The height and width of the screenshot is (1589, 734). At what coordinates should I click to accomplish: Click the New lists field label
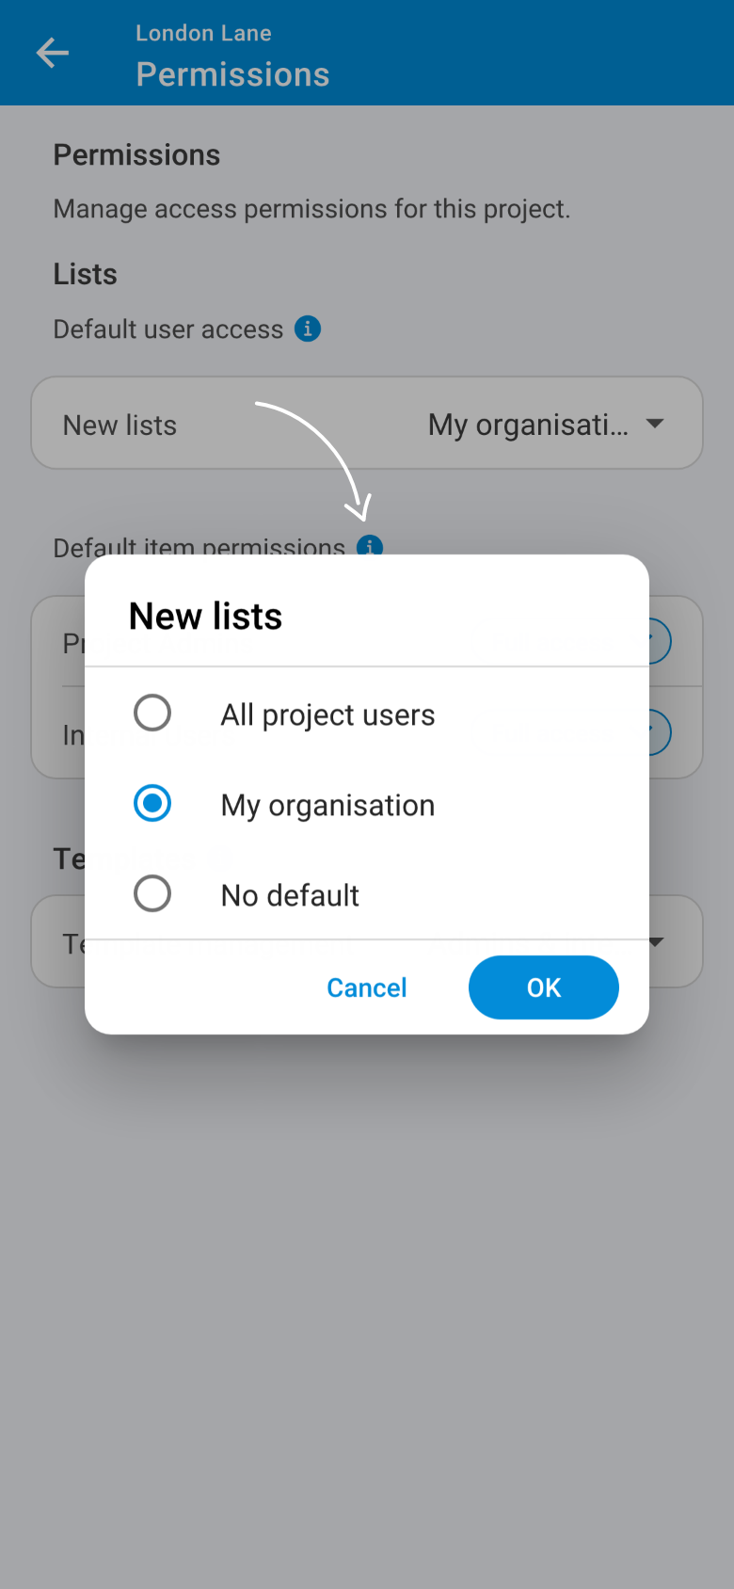point(120,425)
